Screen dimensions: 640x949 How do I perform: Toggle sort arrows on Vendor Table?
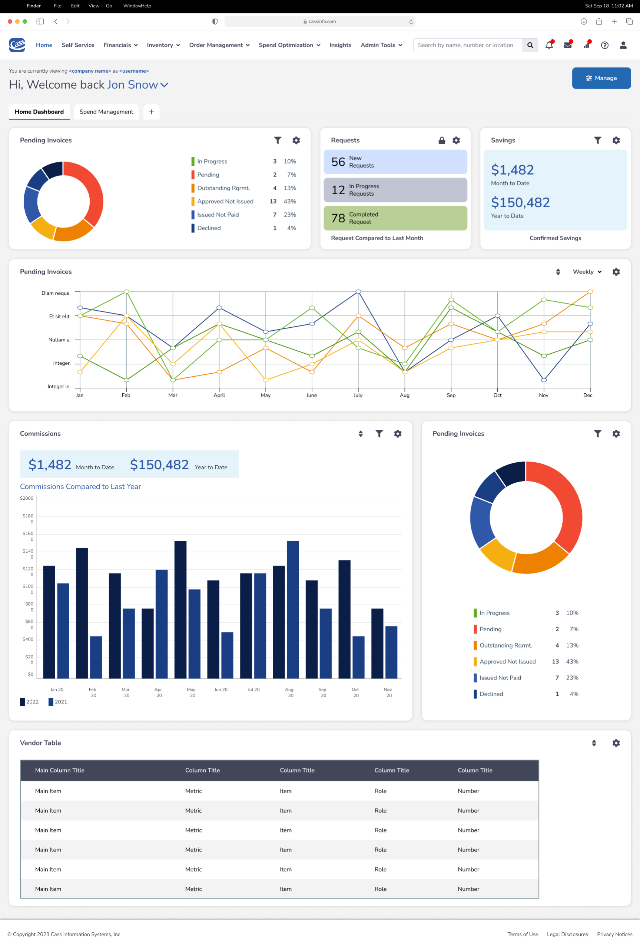(594, 743)
